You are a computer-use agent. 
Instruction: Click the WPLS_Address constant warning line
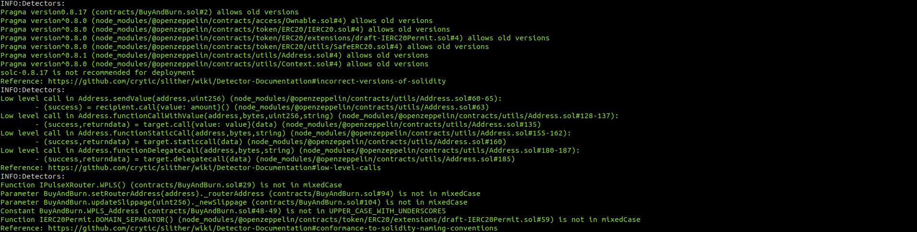tap(223, 211)
